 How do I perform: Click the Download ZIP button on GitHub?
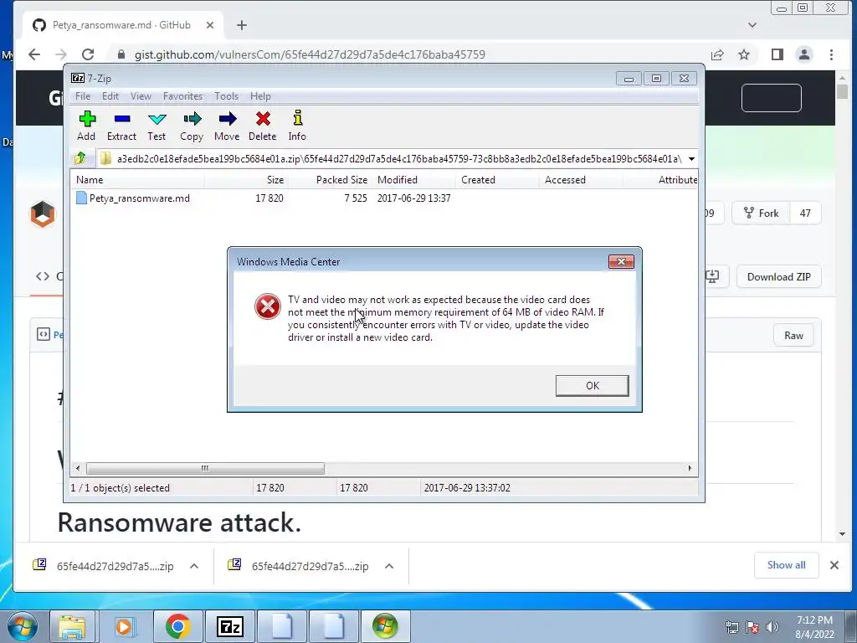point(779,276)
